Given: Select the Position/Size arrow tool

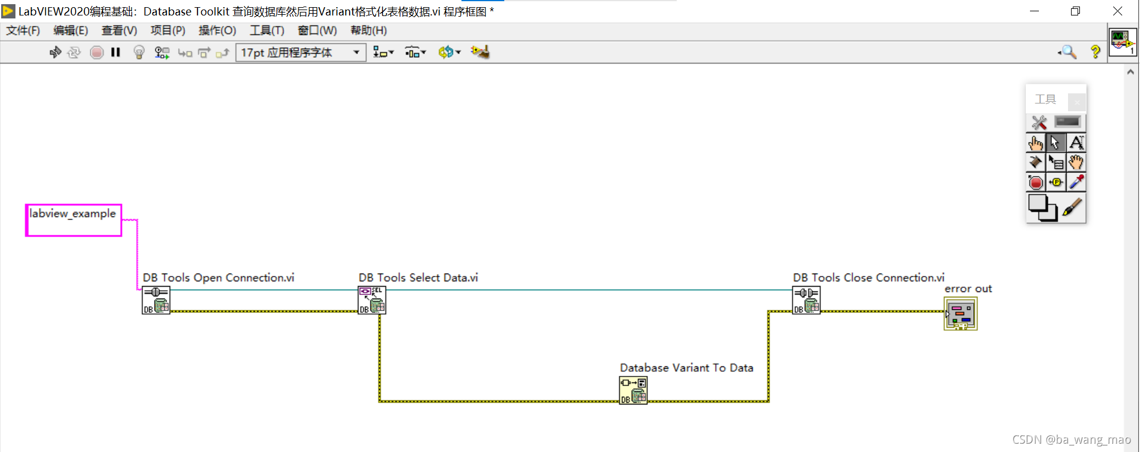Looking at the screenshot, I should tap(1056, 143).
